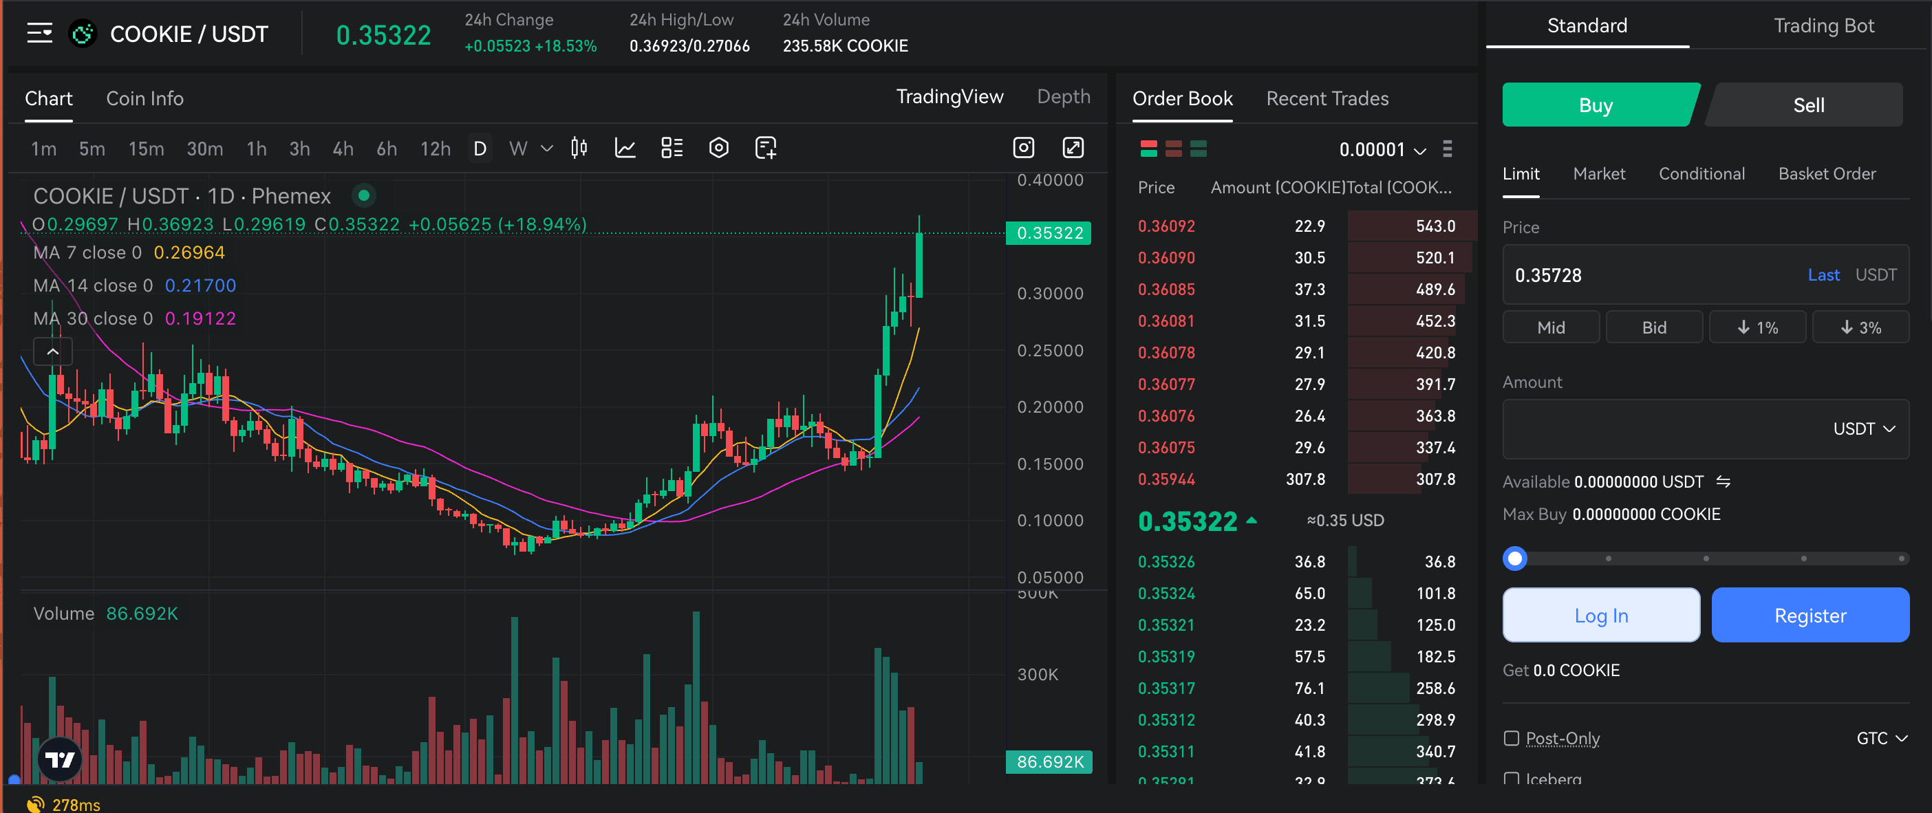Click the Register button
Image resolution: width=1932 pixels, height=813 pixels.
coord(1810,615)
